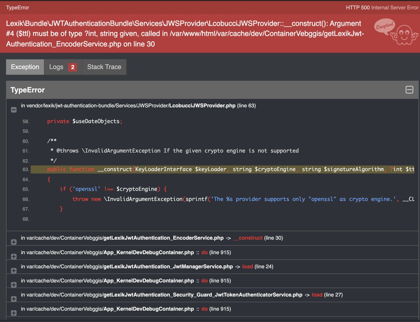Viewport: 420px width, 322px height.
Task: Click the HTTP 500 Internal Server Error status
Action: tap(382, 8)
